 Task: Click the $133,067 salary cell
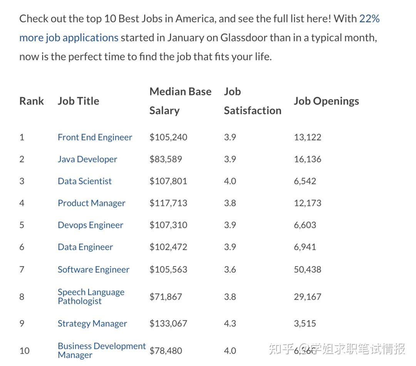[168, 324]
